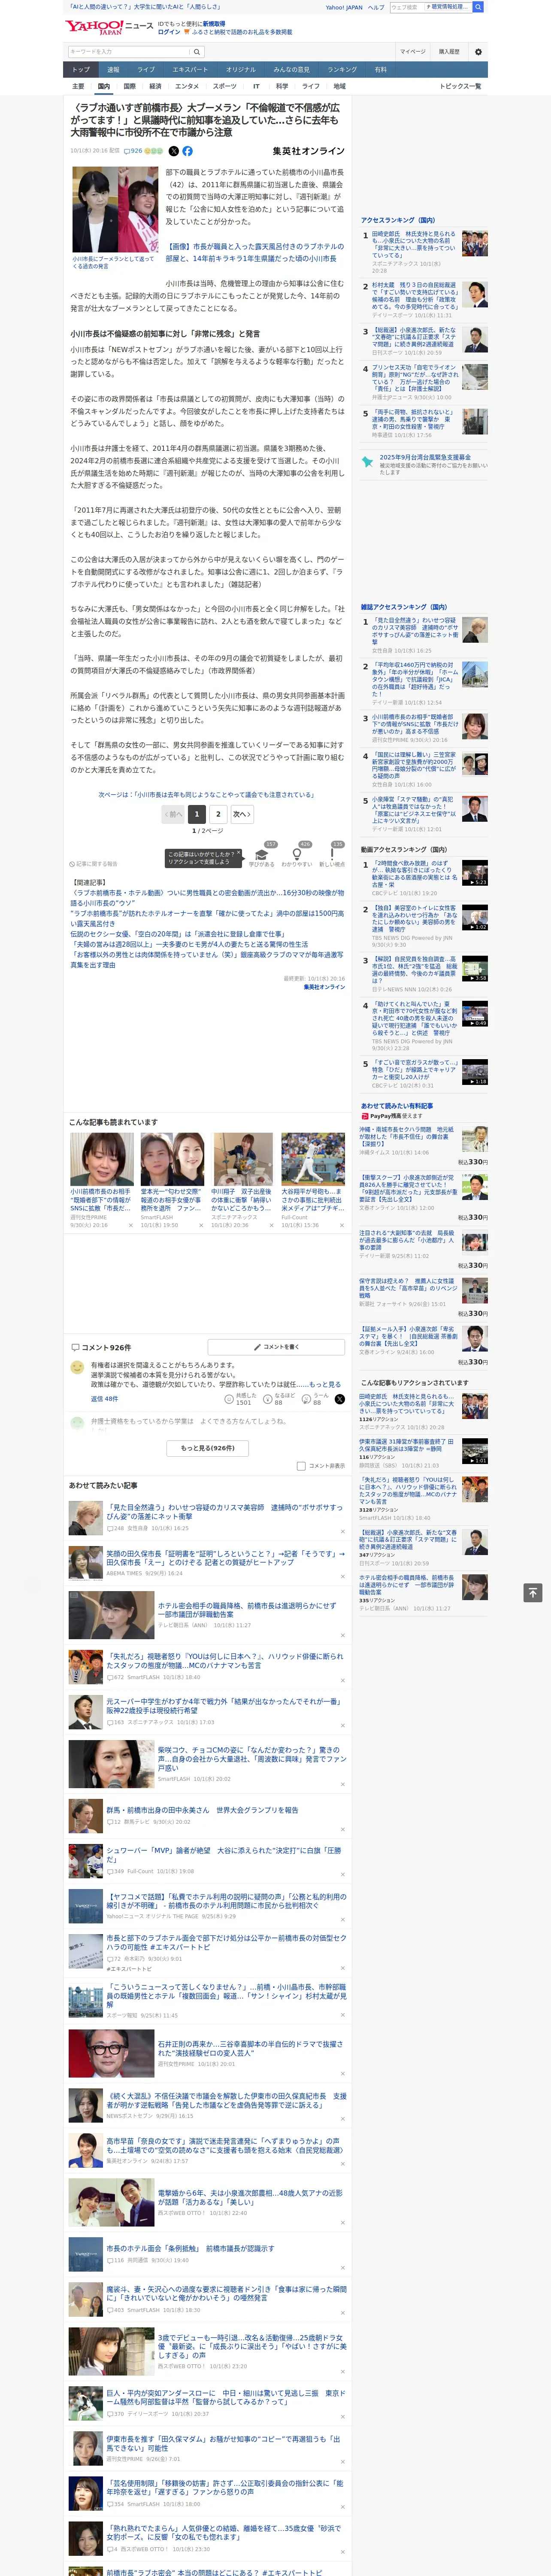Open 2025年9月台風災害支援募金 banner

[x=424, y=464]
